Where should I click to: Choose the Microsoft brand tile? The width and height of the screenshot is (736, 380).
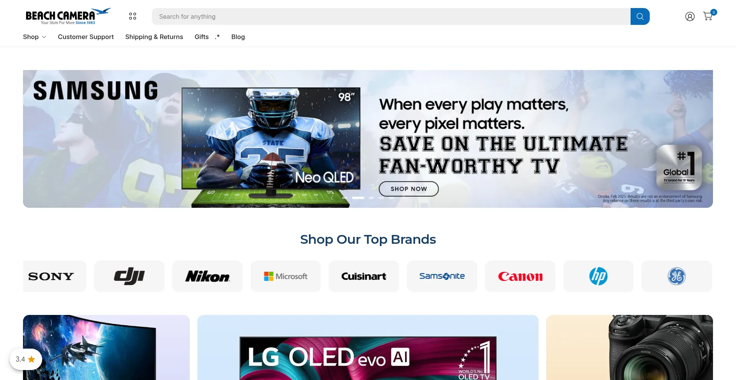(286, 276)
